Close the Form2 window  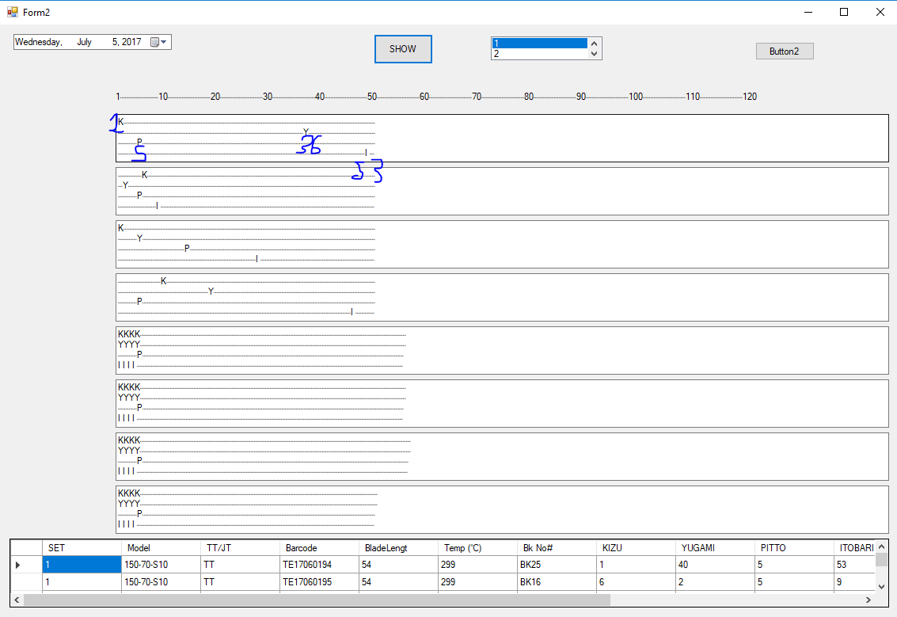pyautogui.click(x=880, y=12)
